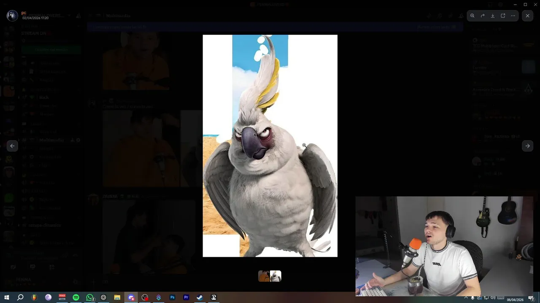This screenshot has height=303, width=540.
Task: Open WhatsApp from the taskbar
Action: click(90, 298)
